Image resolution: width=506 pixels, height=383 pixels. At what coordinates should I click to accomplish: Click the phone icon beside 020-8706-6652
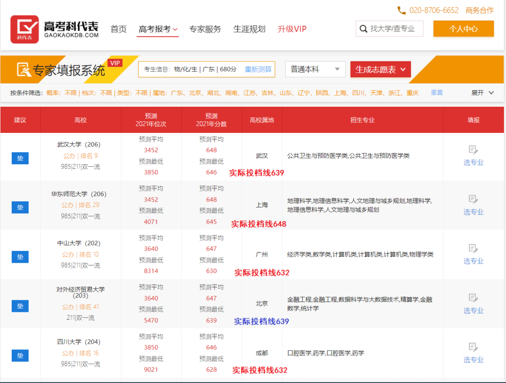[402, 11]
